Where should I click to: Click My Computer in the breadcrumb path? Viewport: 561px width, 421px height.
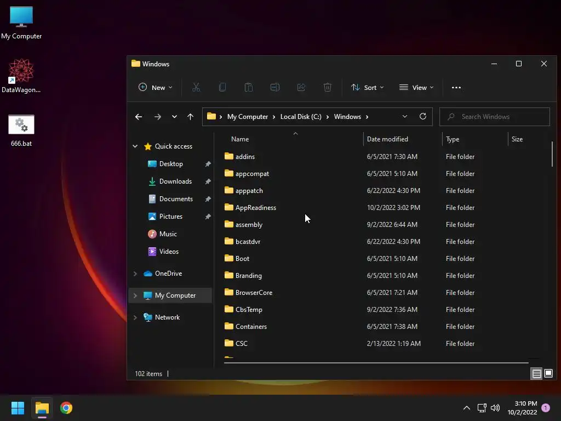click(248, 117)
